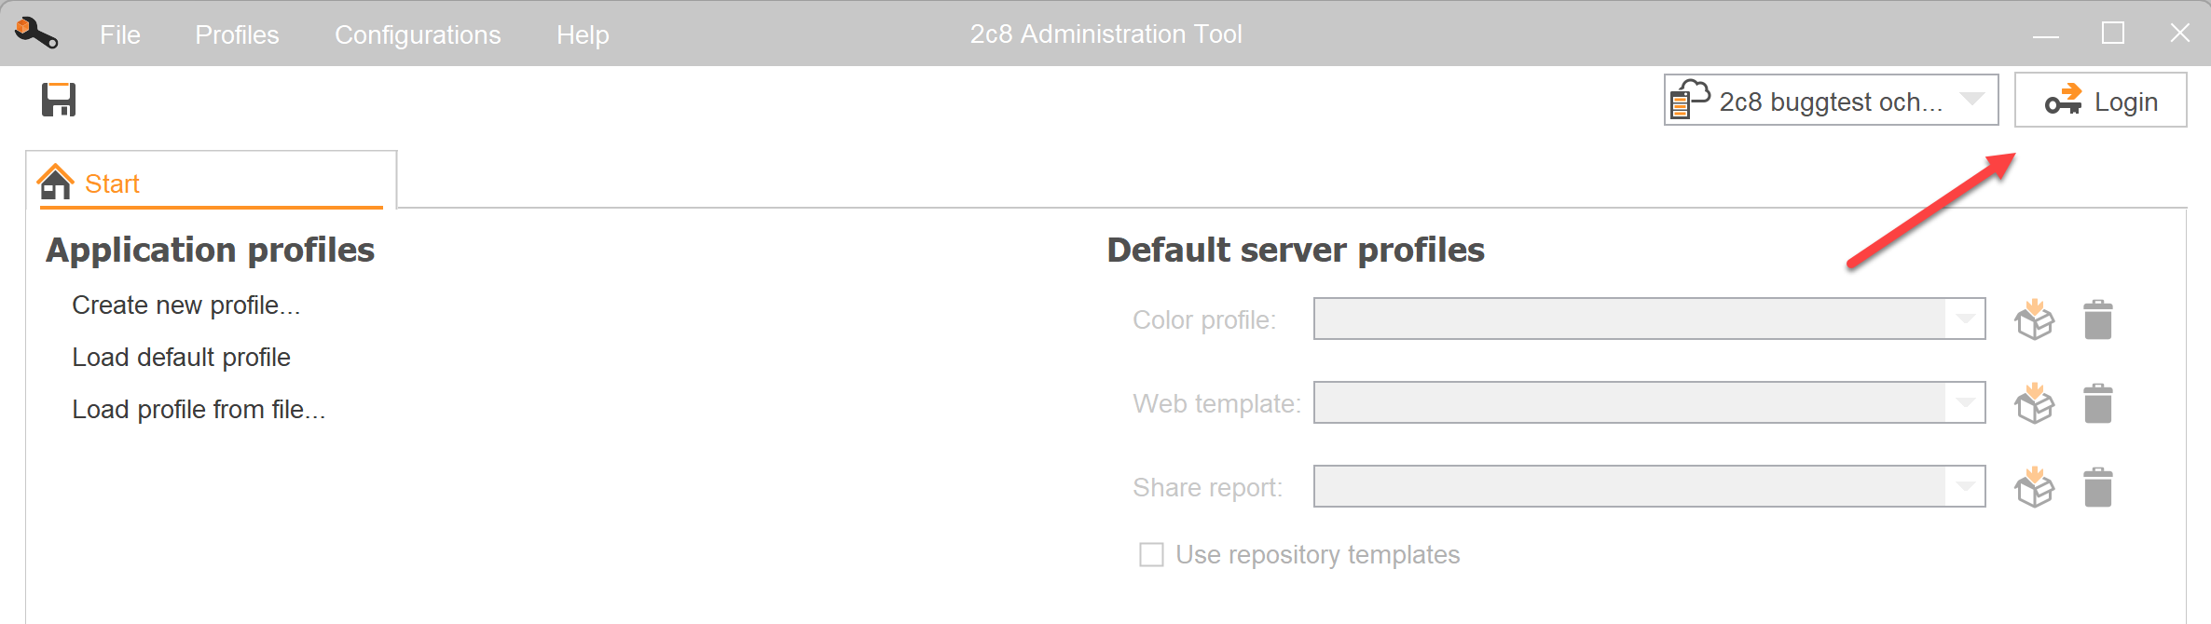
Task: Click the save floppy disk icon
Action: 59,100
